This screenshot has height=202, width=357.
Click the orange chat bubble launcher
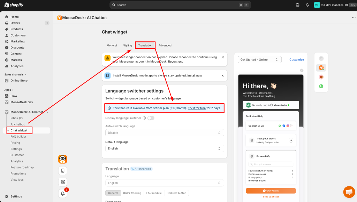[x=349, y=192]
